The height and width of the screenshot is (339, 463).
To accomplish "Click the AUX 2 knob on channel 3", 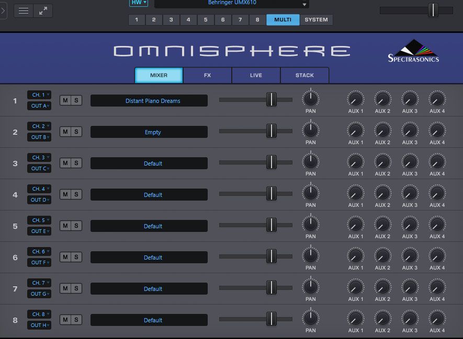I will click(382, 161).
